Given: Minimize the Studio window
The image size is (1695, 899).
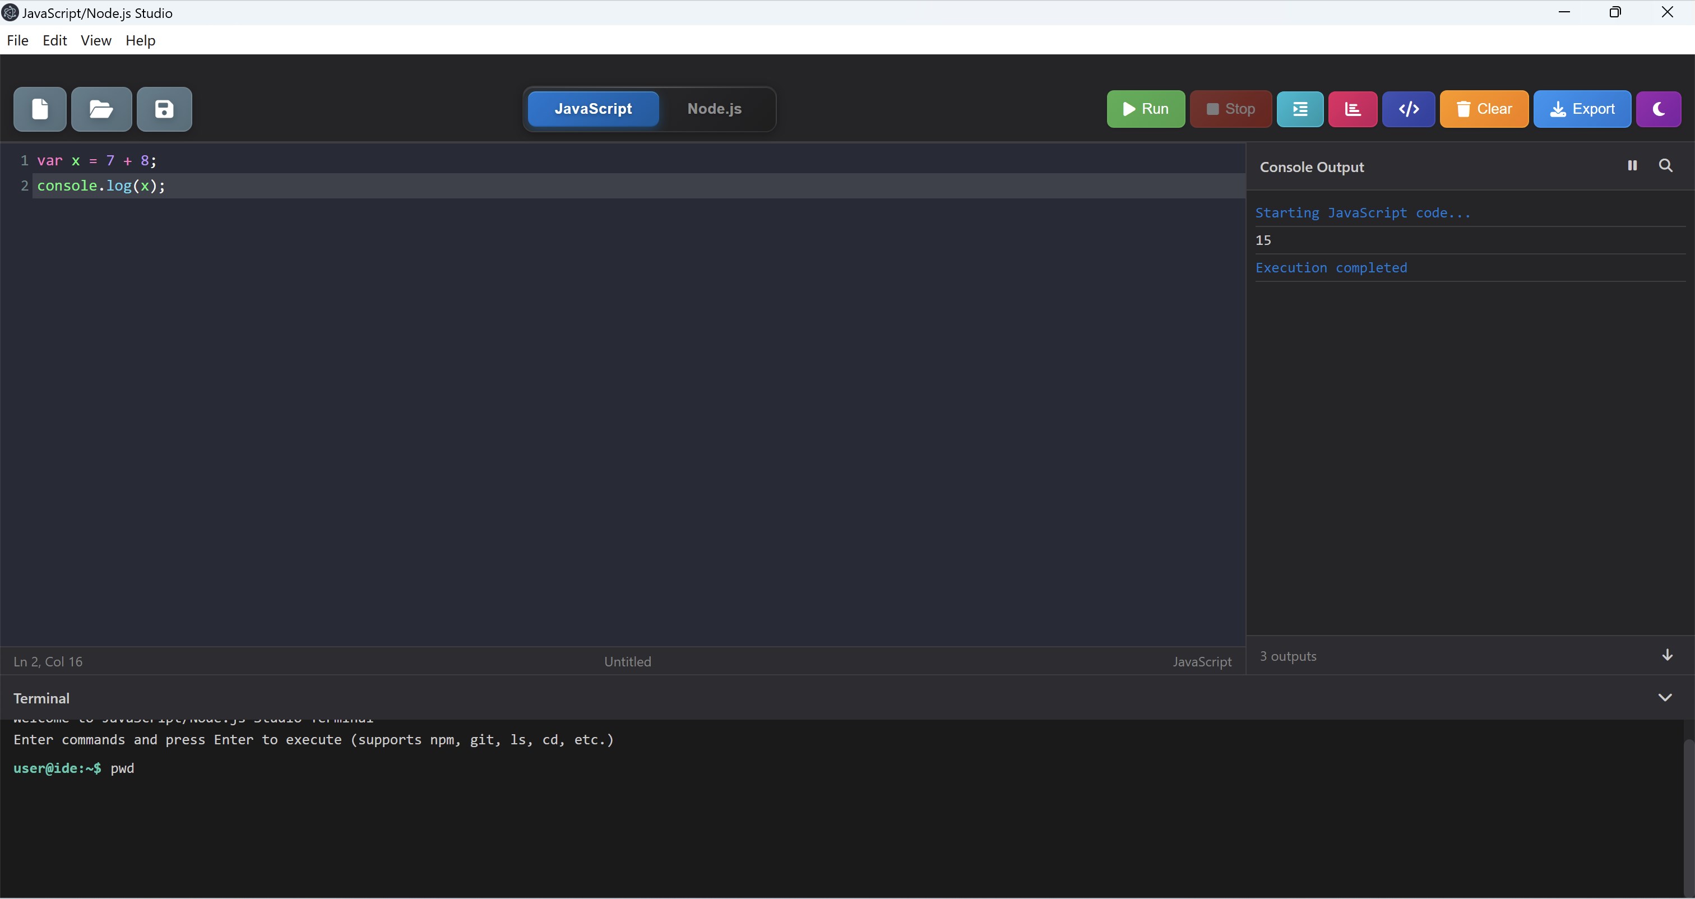Looking at the screenshot, I should 1564,12.
